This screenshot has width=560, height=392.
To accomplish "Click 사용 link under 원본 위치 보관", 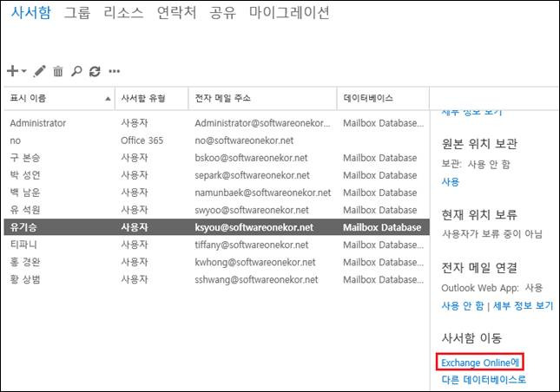I will tap(451, 182).
